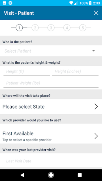Click the Patient Weight (lbs) field

pyautogui.click(x=51, y=83)
